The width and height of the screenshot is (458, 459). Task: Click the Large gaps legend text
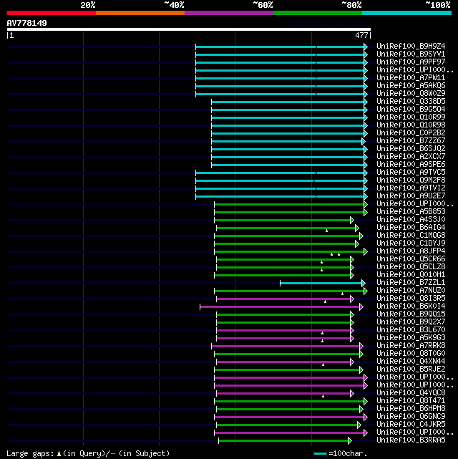[88, 454]
